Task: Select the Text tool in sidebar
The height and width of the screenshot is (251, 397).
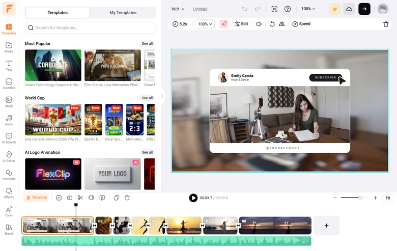Action: point(9,66)
